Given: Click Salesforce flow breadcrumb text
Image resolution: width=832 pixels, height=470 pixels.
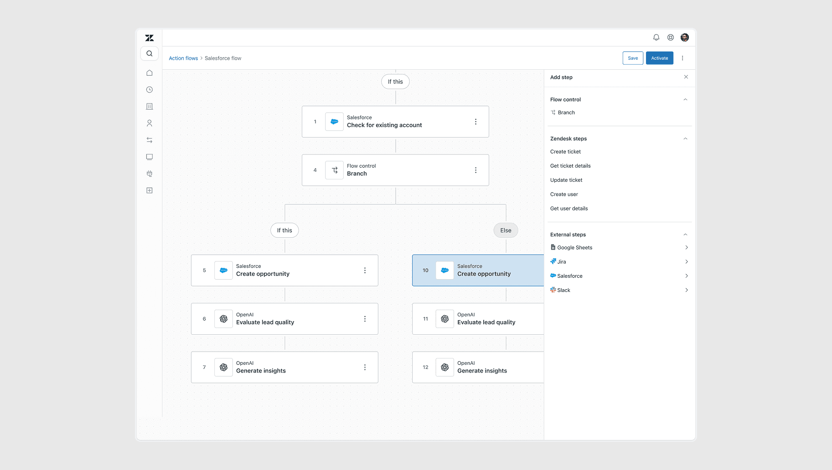Looking at the screenshot, I should [223, 58].
